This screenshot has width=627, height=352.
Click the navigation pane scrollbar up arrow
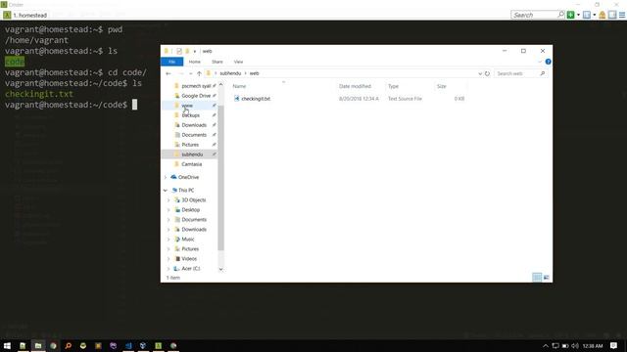[220, 85]
